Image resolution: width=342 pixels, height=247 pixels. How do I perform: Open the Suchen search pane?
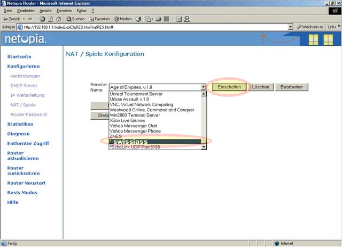point(75,19)
